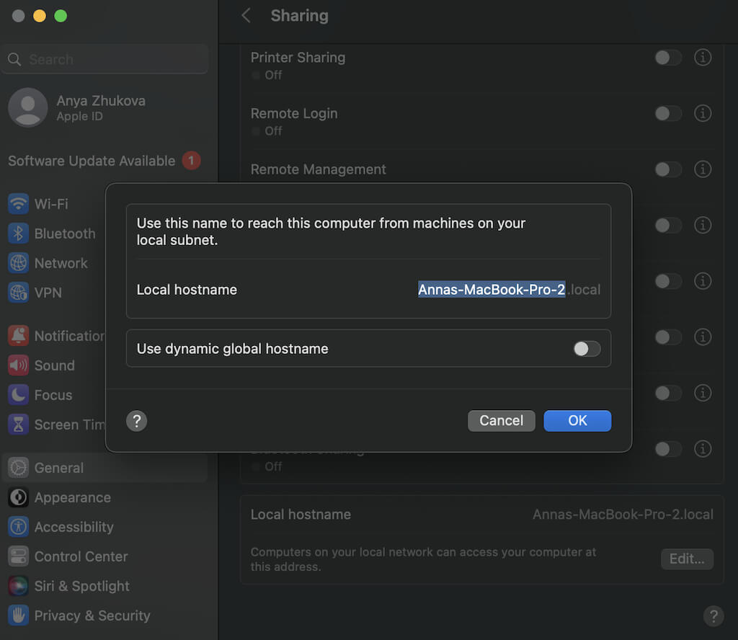
Task: Show info for Remote Login
Action: point(703,113)
